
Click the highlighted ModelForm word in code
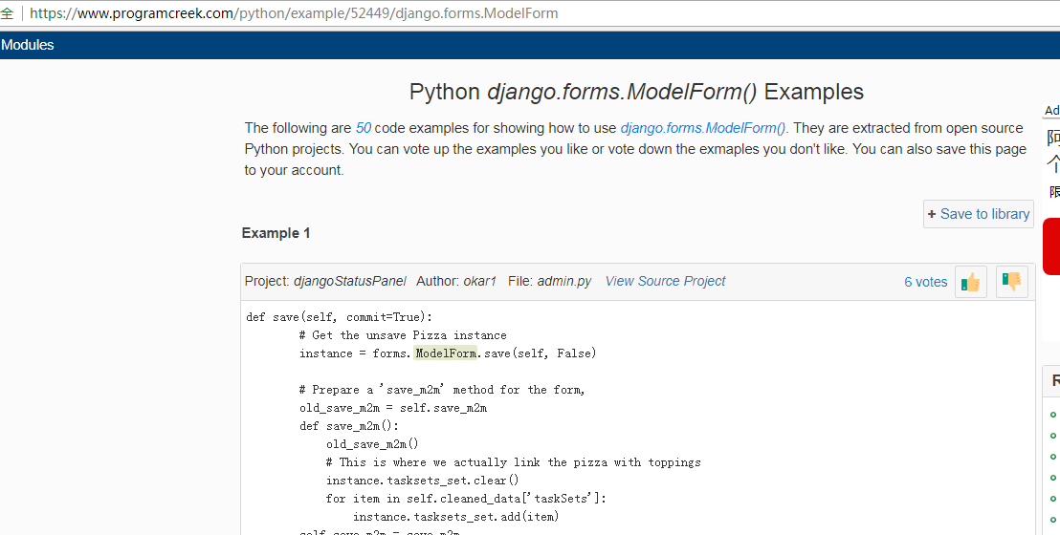pyautogui.click(x=446, y=353)
